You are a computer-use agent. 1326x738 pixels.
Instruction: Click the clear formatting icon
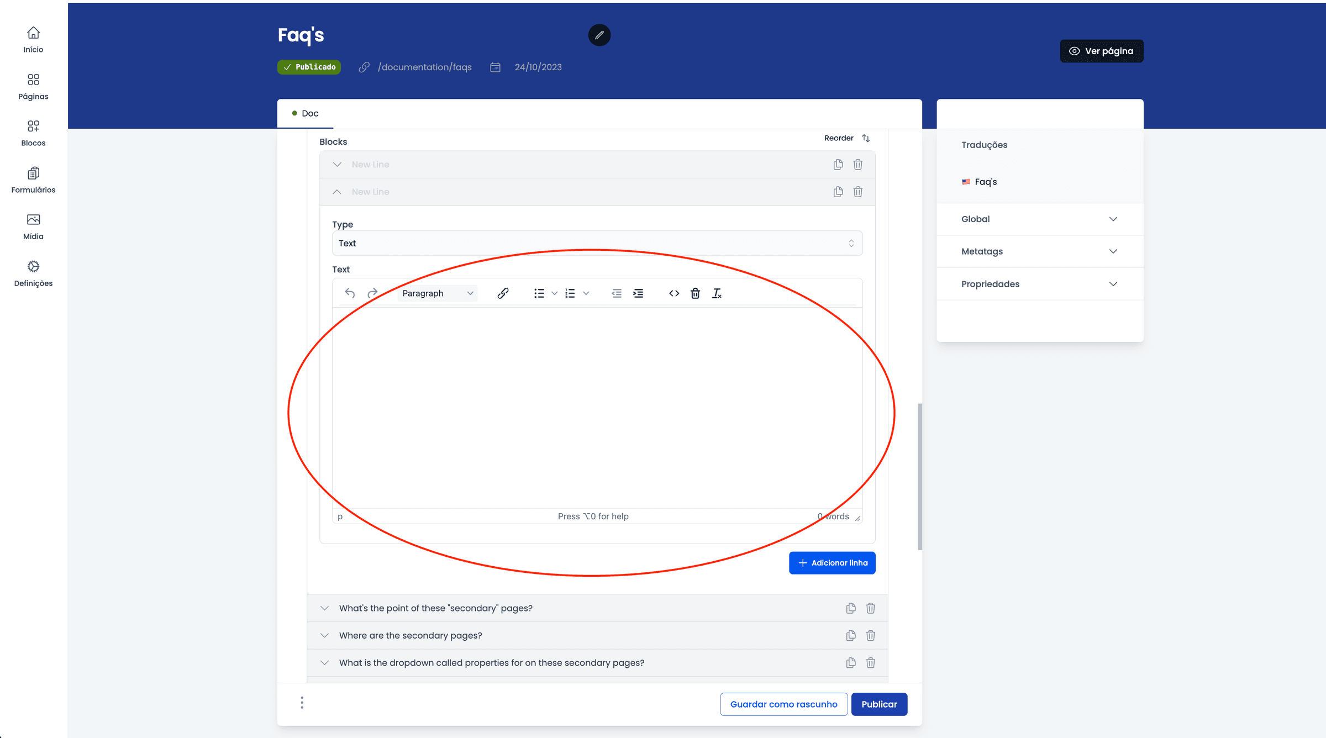coord(717,293)
